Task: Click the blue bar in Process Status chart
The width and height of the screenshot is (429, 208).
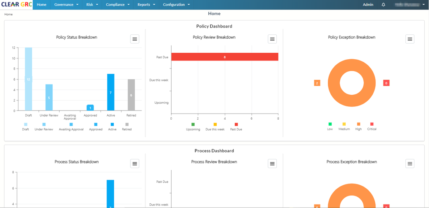Action: coord(111,194)
